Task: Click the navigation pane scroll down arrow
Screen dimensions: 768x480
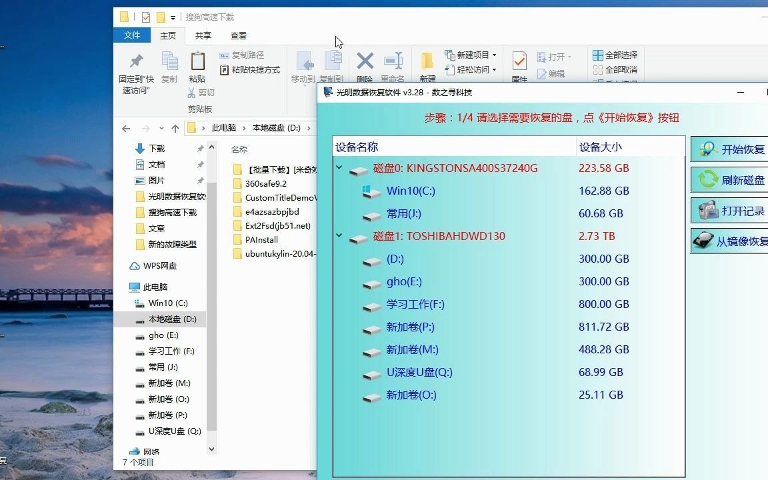Action: (x=211, y=449)
